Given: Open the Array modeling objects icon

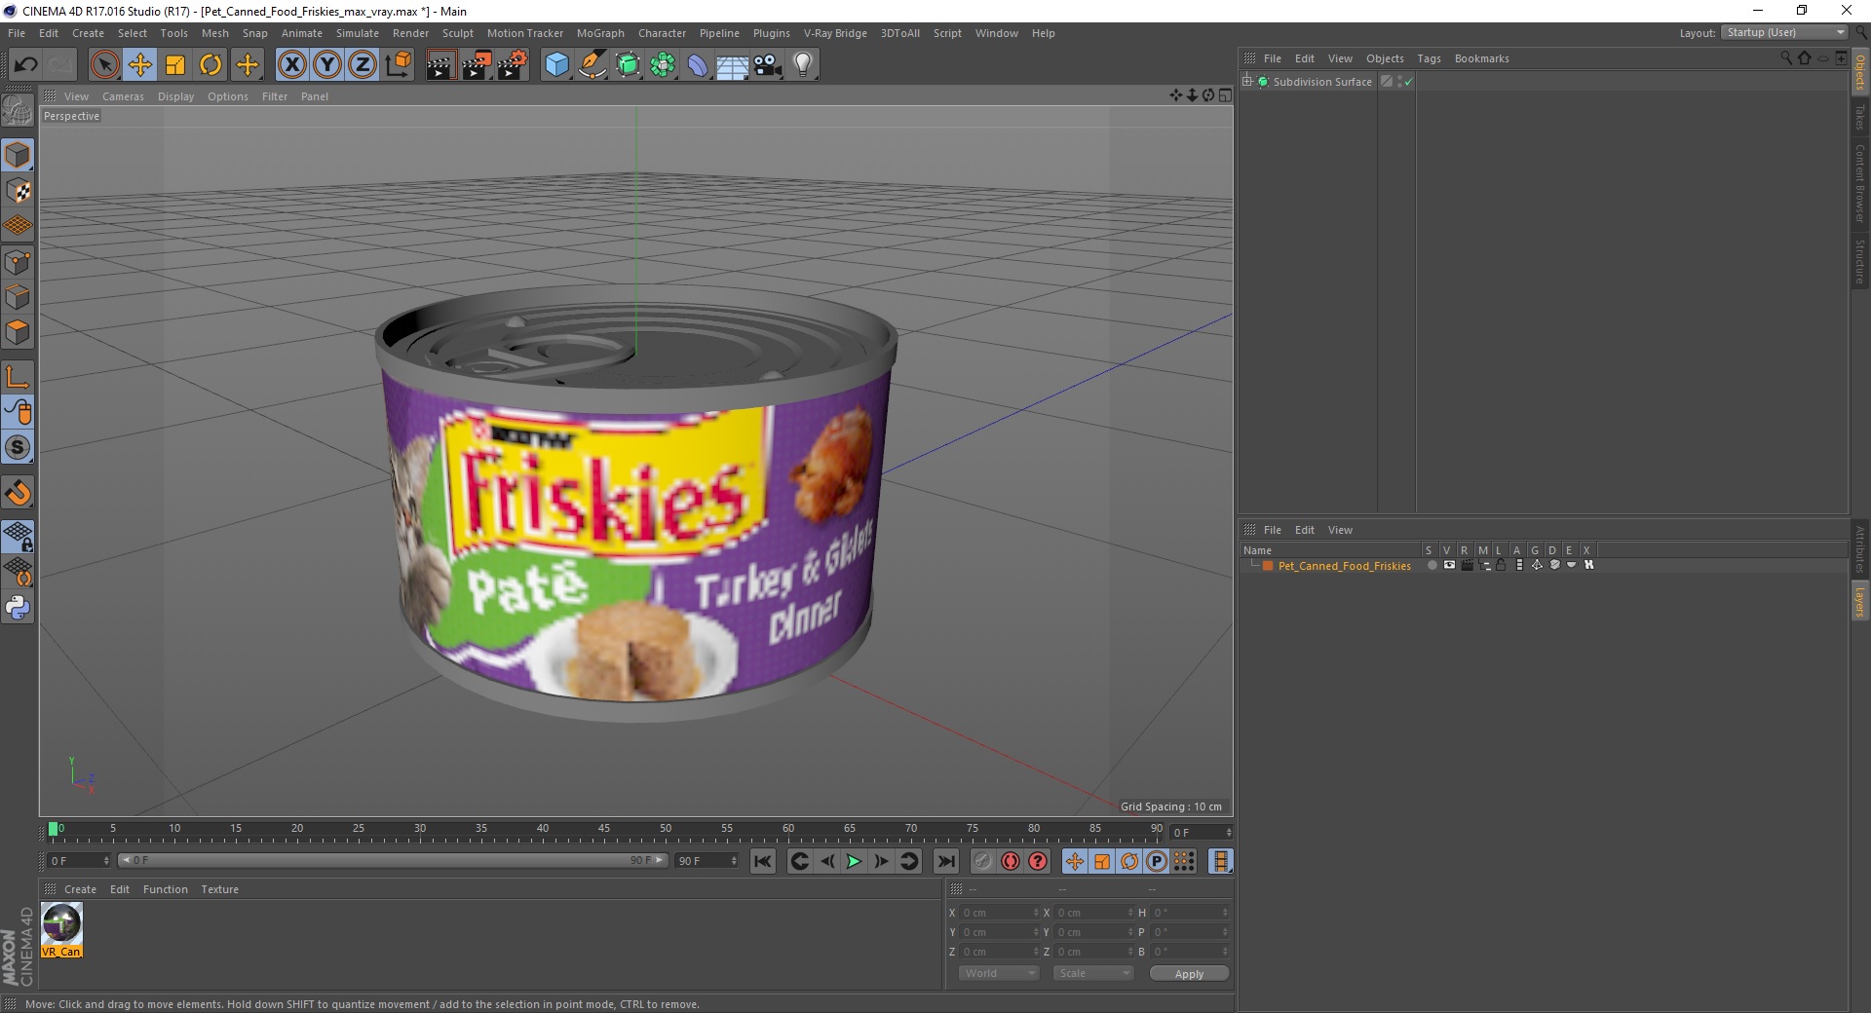Looking at the screenshot, I should coord(663,65).
